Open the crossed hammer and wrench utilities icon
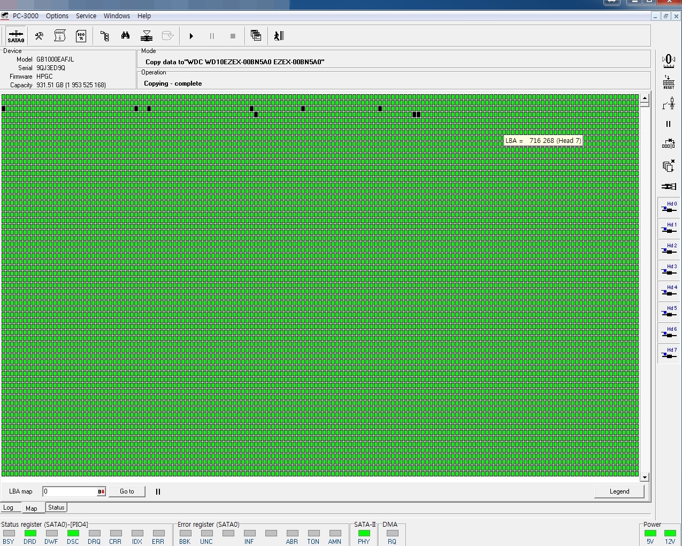 tap(39, 36)
